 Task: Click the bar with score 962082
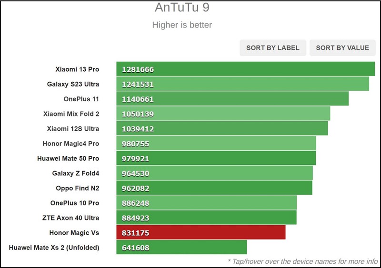(214, 188)
